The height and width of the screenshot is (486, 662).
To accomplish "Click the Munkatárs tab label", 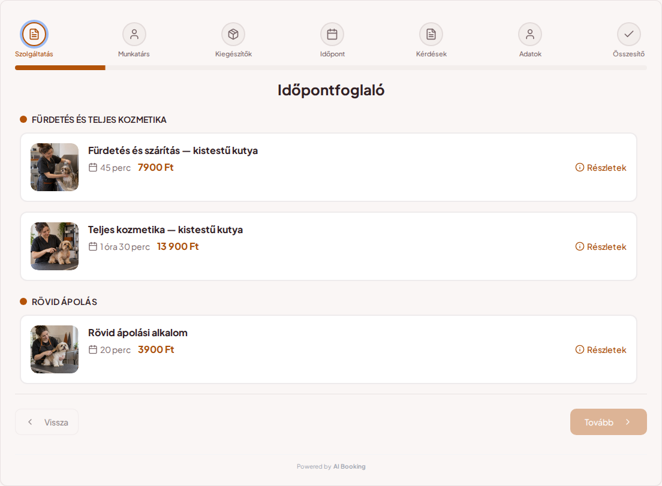I will coord(134,54).
